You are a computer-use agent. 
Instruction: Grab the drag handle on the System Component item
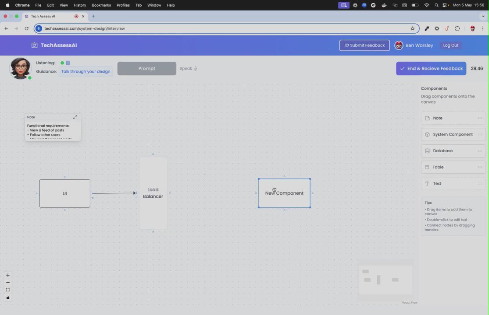(x=480, y=134)
